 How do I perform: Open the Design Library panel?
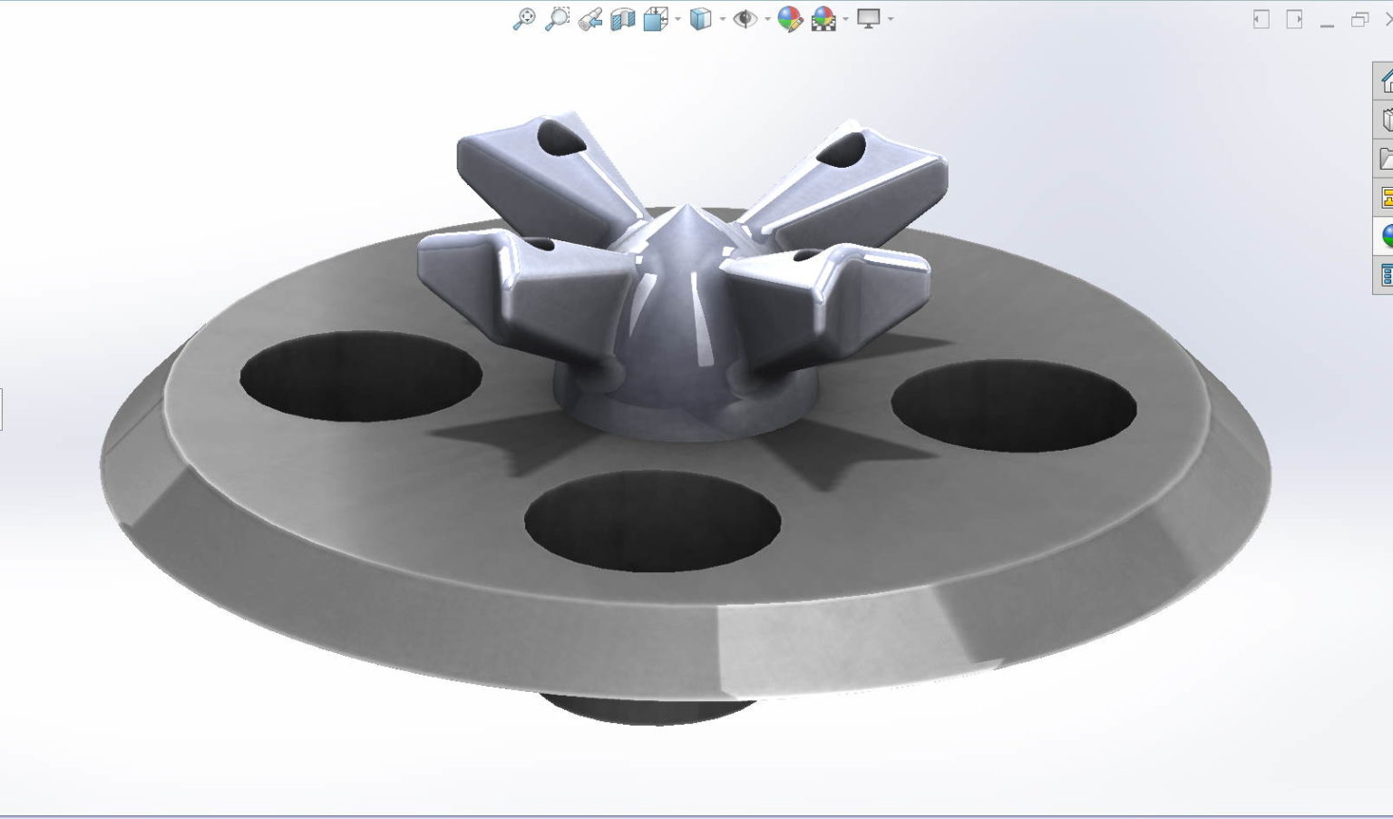[x=1387, y=118]
